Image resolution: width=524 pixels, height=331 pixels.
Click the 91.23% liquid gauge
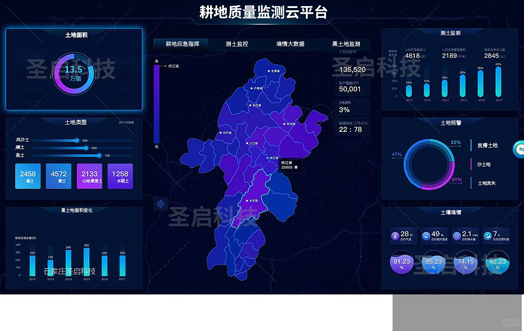pyautogui.click(x=402, y=263)
